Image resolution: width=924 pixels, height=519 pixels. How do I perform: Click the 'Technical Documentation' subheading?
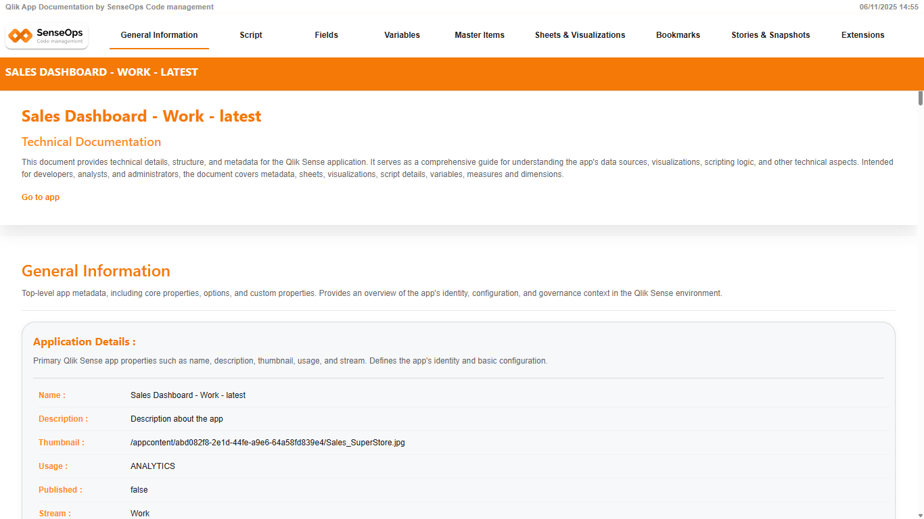pyautogui.click(x=91, y=142)
